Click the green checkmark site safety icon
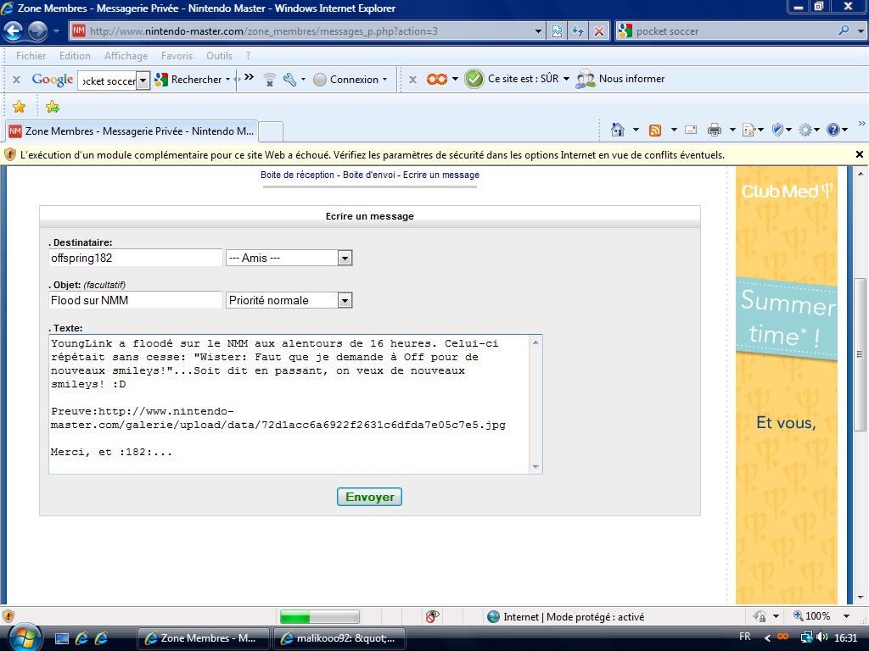Image resolution: width=869 pixels, height=651 pixels. [x=474, y=79]
